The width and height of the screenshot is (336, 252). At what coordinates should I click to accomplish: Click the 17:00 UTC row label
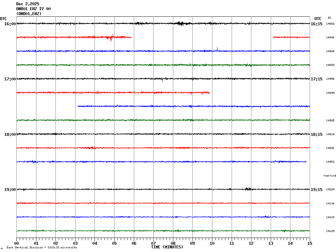click(10, 79)
